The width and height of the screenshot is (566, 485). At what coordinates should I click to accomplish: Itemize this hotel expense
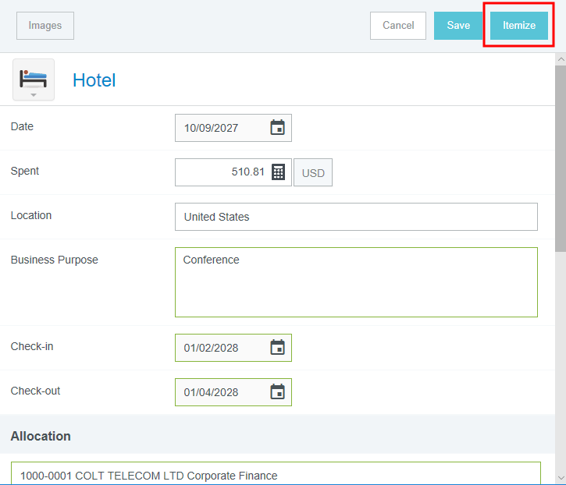[x=519, y=26]
